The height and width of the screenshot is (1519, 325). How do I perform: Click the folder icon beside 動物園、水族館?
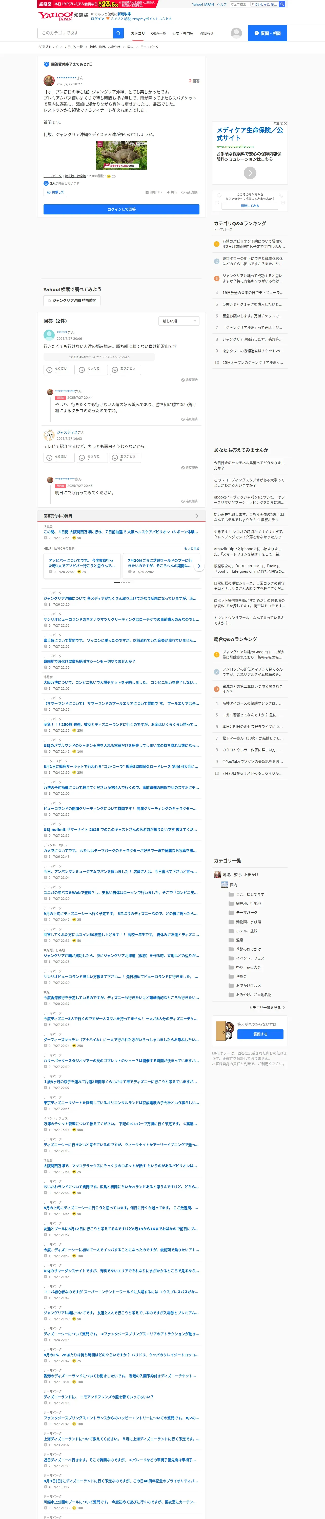pos(231,922)
